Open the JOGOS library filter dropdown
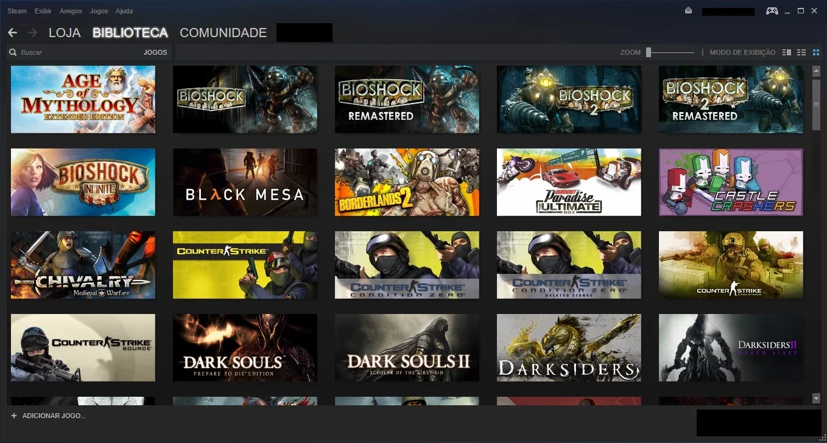Screen dimensions: 827x443 tap(155, 52)
